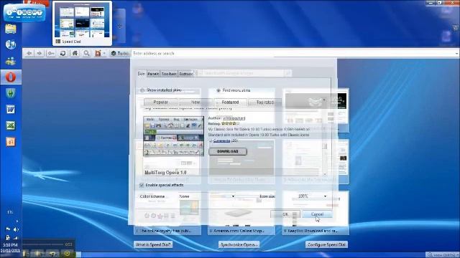The image size is (460, 258).
Task: Open Windows Explorer folder on taskbar
Action: (11, 29)
